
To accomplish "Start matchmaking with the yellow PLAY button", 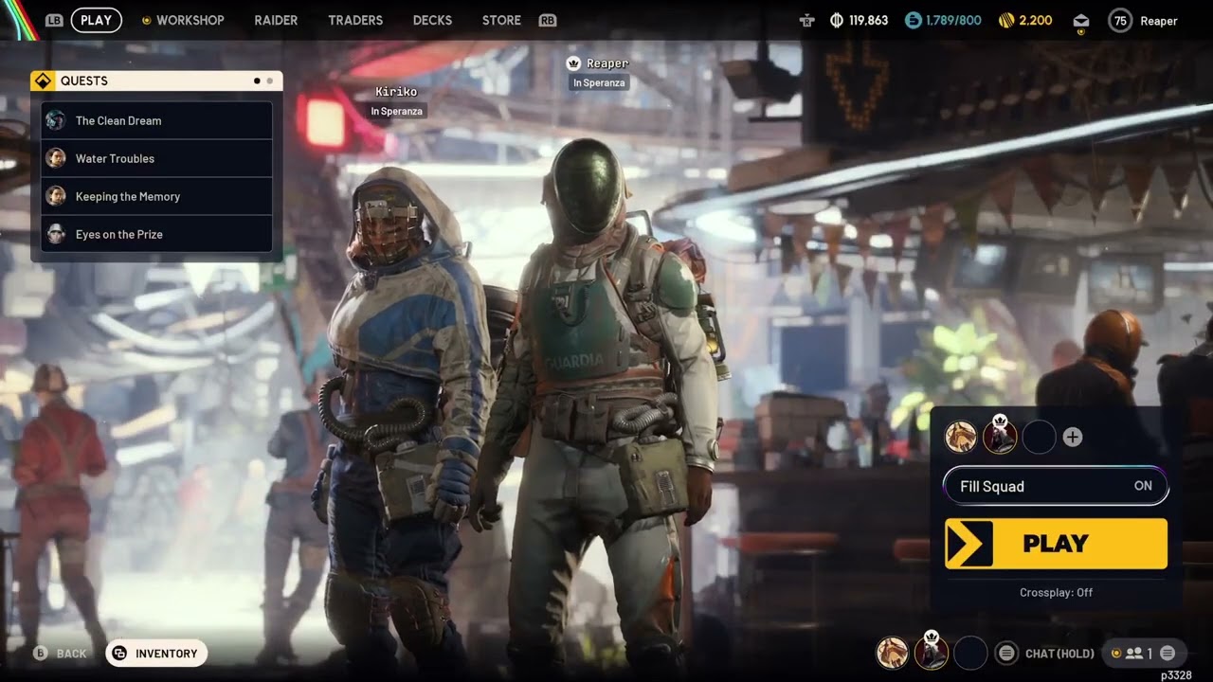I will 1056,544.
